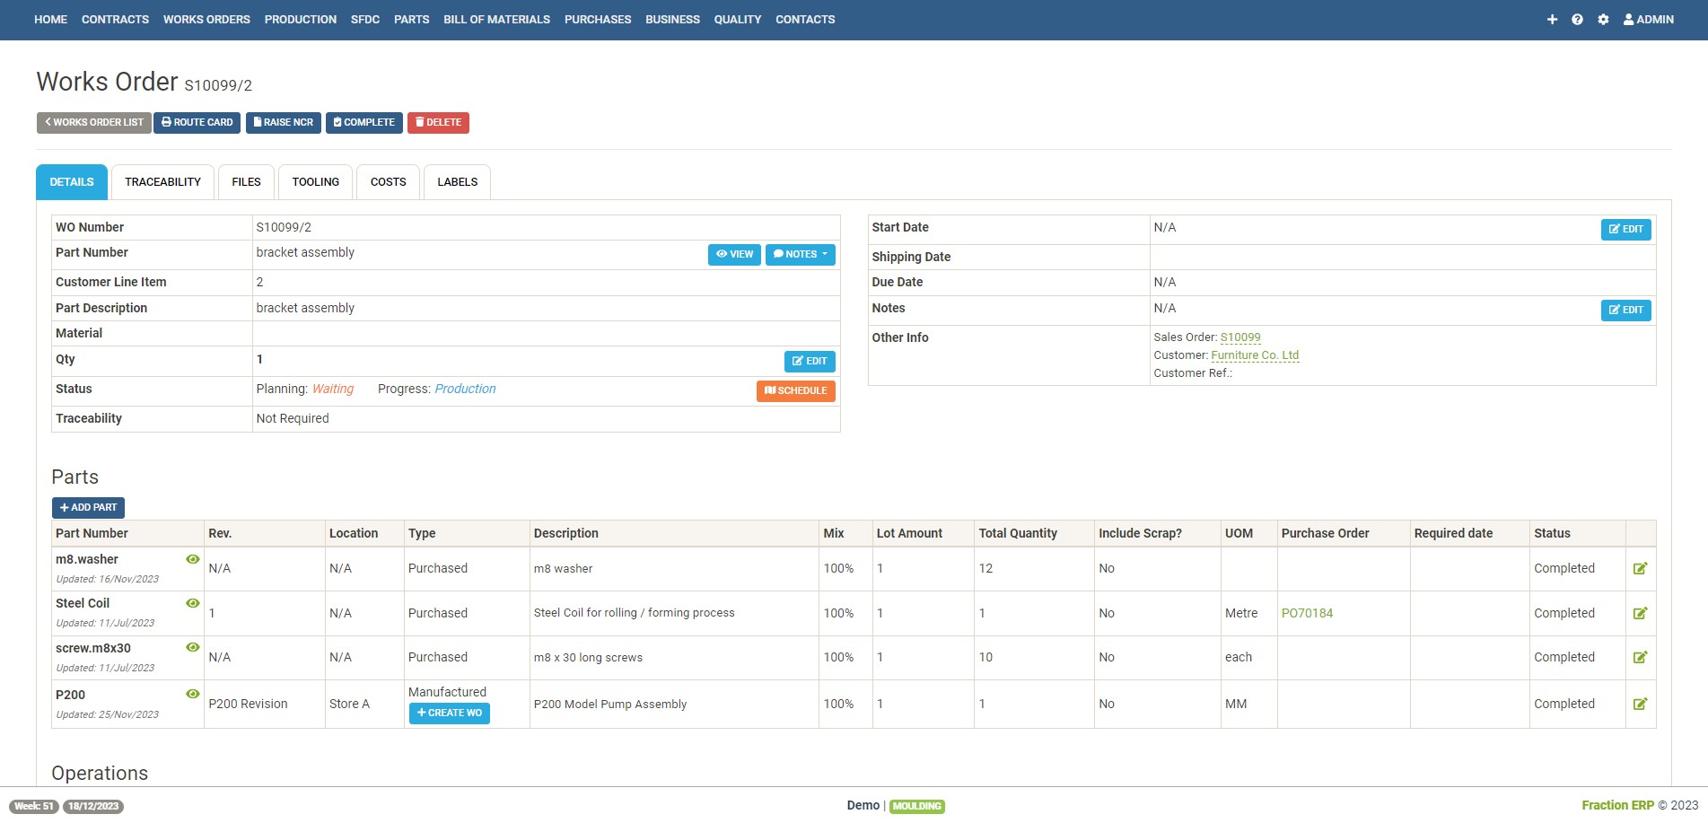Open the Admin user menu
Image resolution: width=1708 pixels, height=823 pixels.
[1648, 20]
